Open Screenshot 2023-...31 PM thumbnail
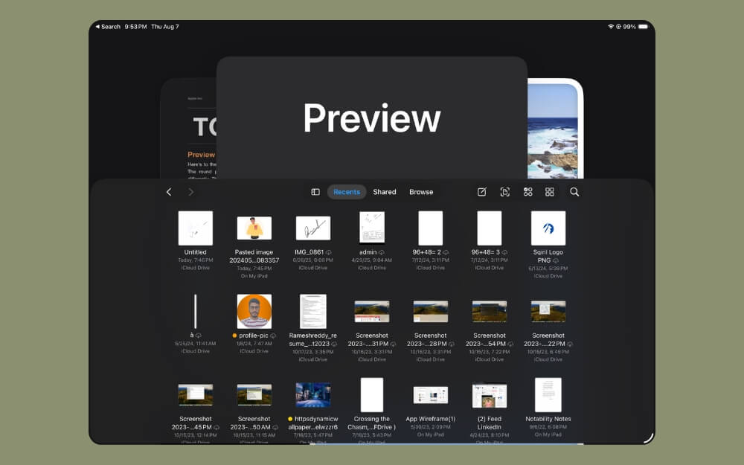 coord(372,311)
